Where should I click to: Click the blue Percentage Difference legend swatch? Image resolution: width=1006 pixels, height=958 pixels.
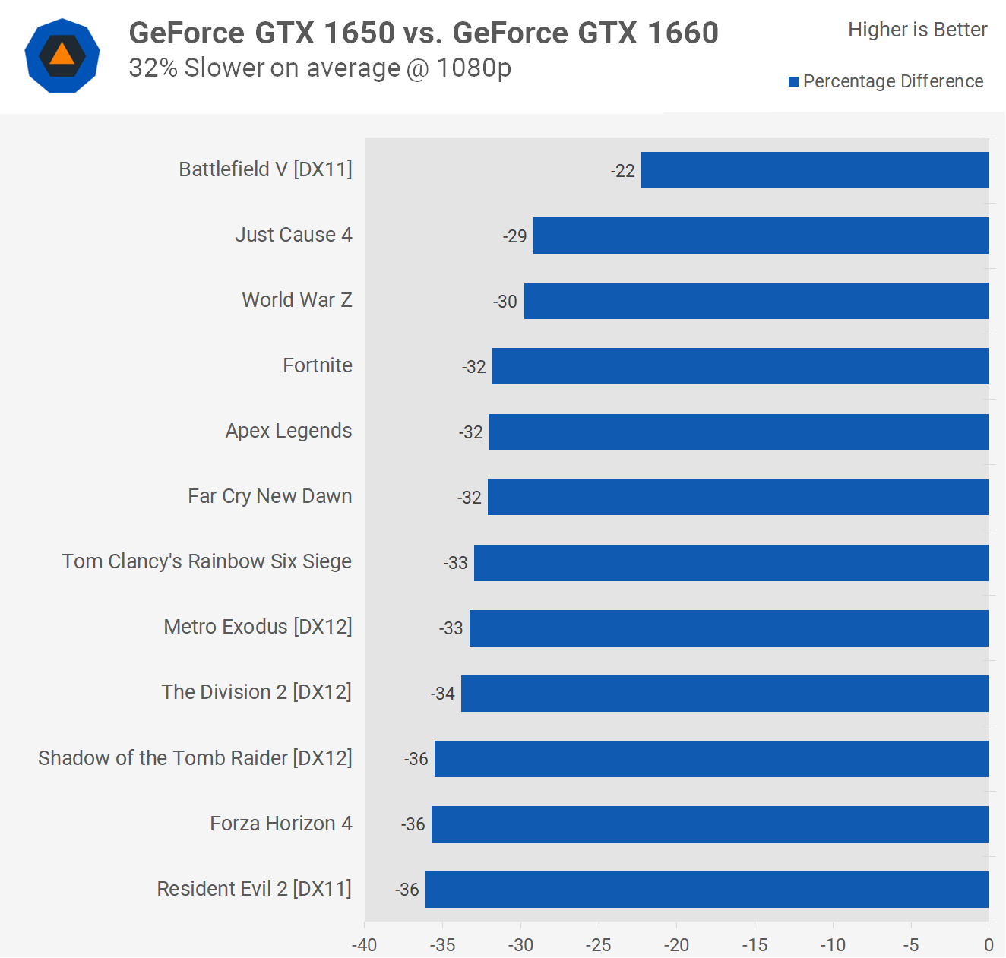click(x=793, y=82)
